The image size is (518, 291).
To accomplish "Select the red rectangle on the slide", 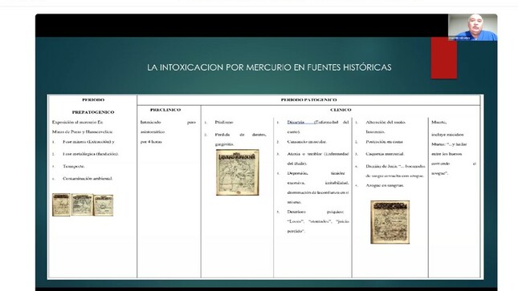I will click(443, 58).
